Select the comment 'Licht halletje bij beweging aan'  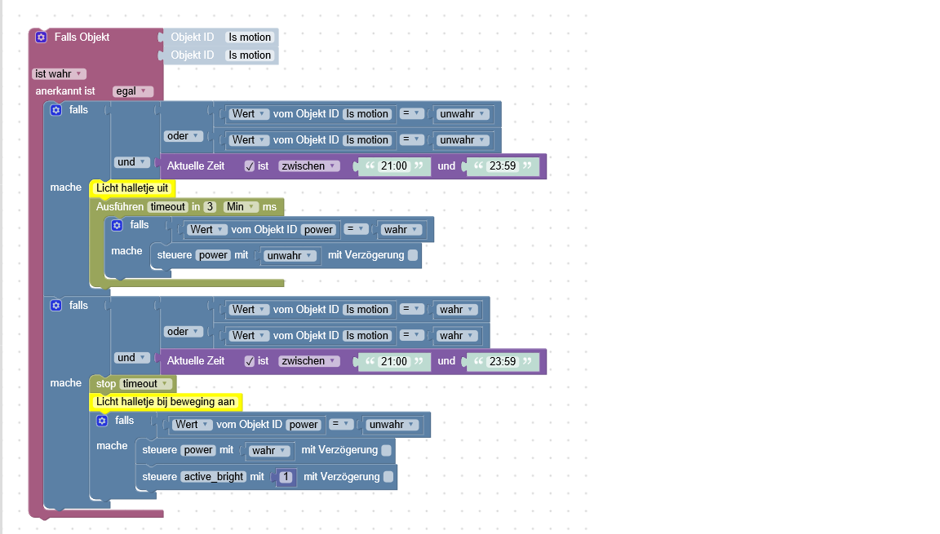coord(166,402)
